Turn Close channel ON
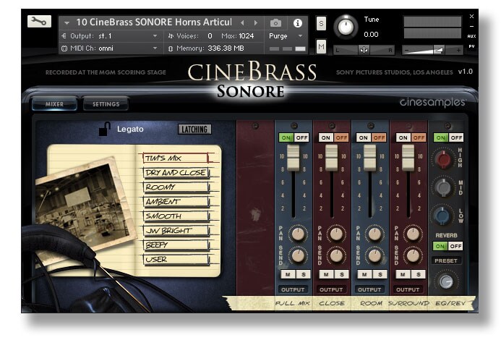Viewport: 501px width, 348px height. (325, 137)
